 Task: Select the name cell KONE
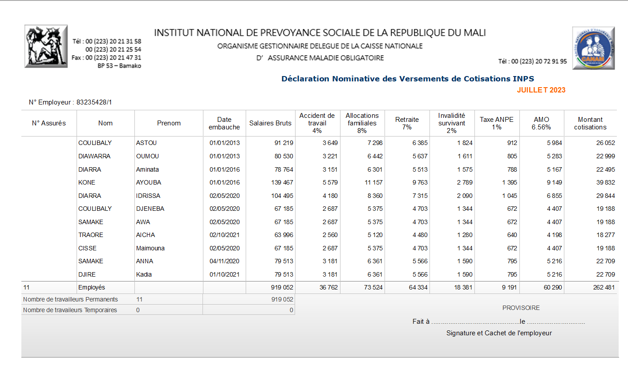87,182
